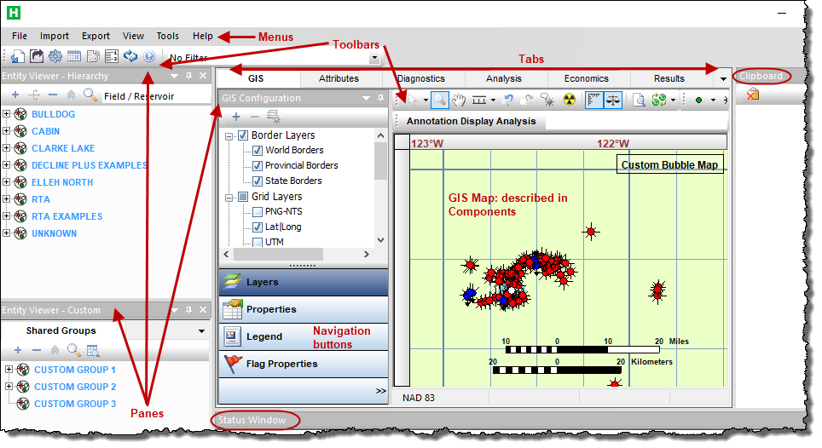Click search magnifier in Custom viewer toolbar
The height and width of the screenshot is (448, 822).
pos(74,350)
